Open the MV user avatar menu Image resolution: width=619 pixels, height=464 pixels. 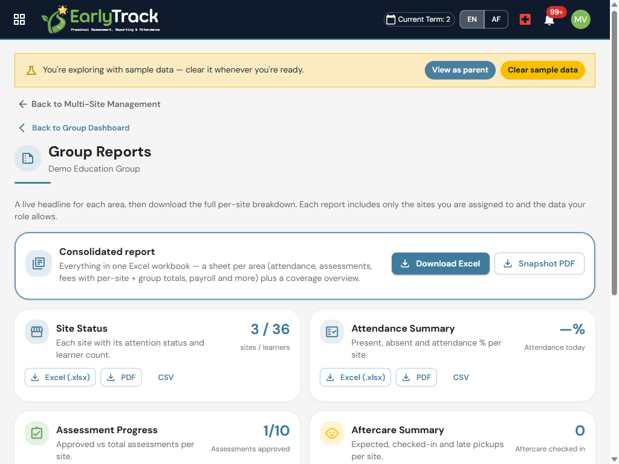coord(580,19)
